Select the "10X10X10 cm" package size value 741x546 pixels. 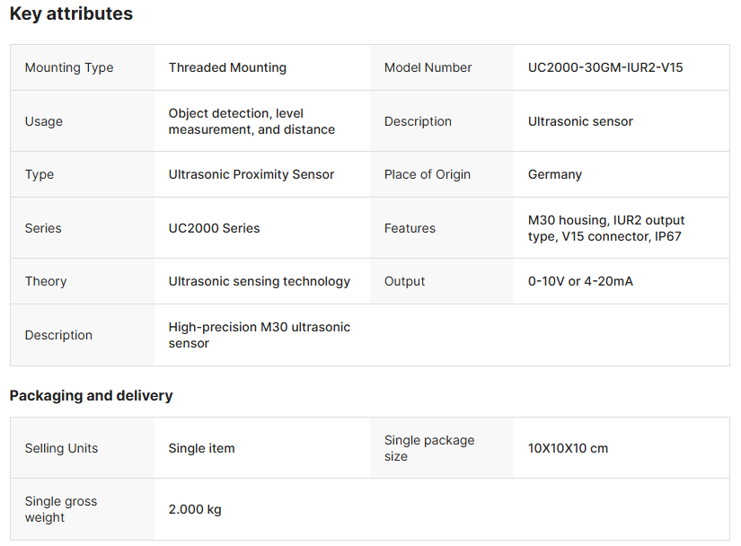click(568, 448)
